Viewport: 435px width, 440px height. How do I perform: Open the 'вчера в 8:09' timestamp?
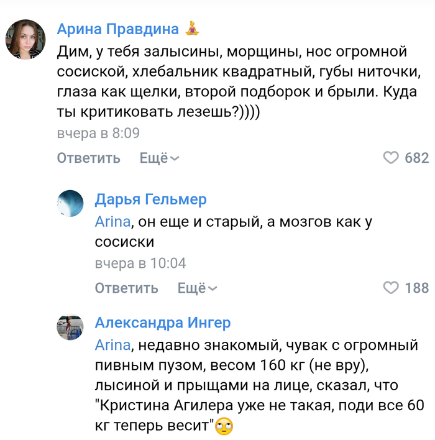[98, 134]
